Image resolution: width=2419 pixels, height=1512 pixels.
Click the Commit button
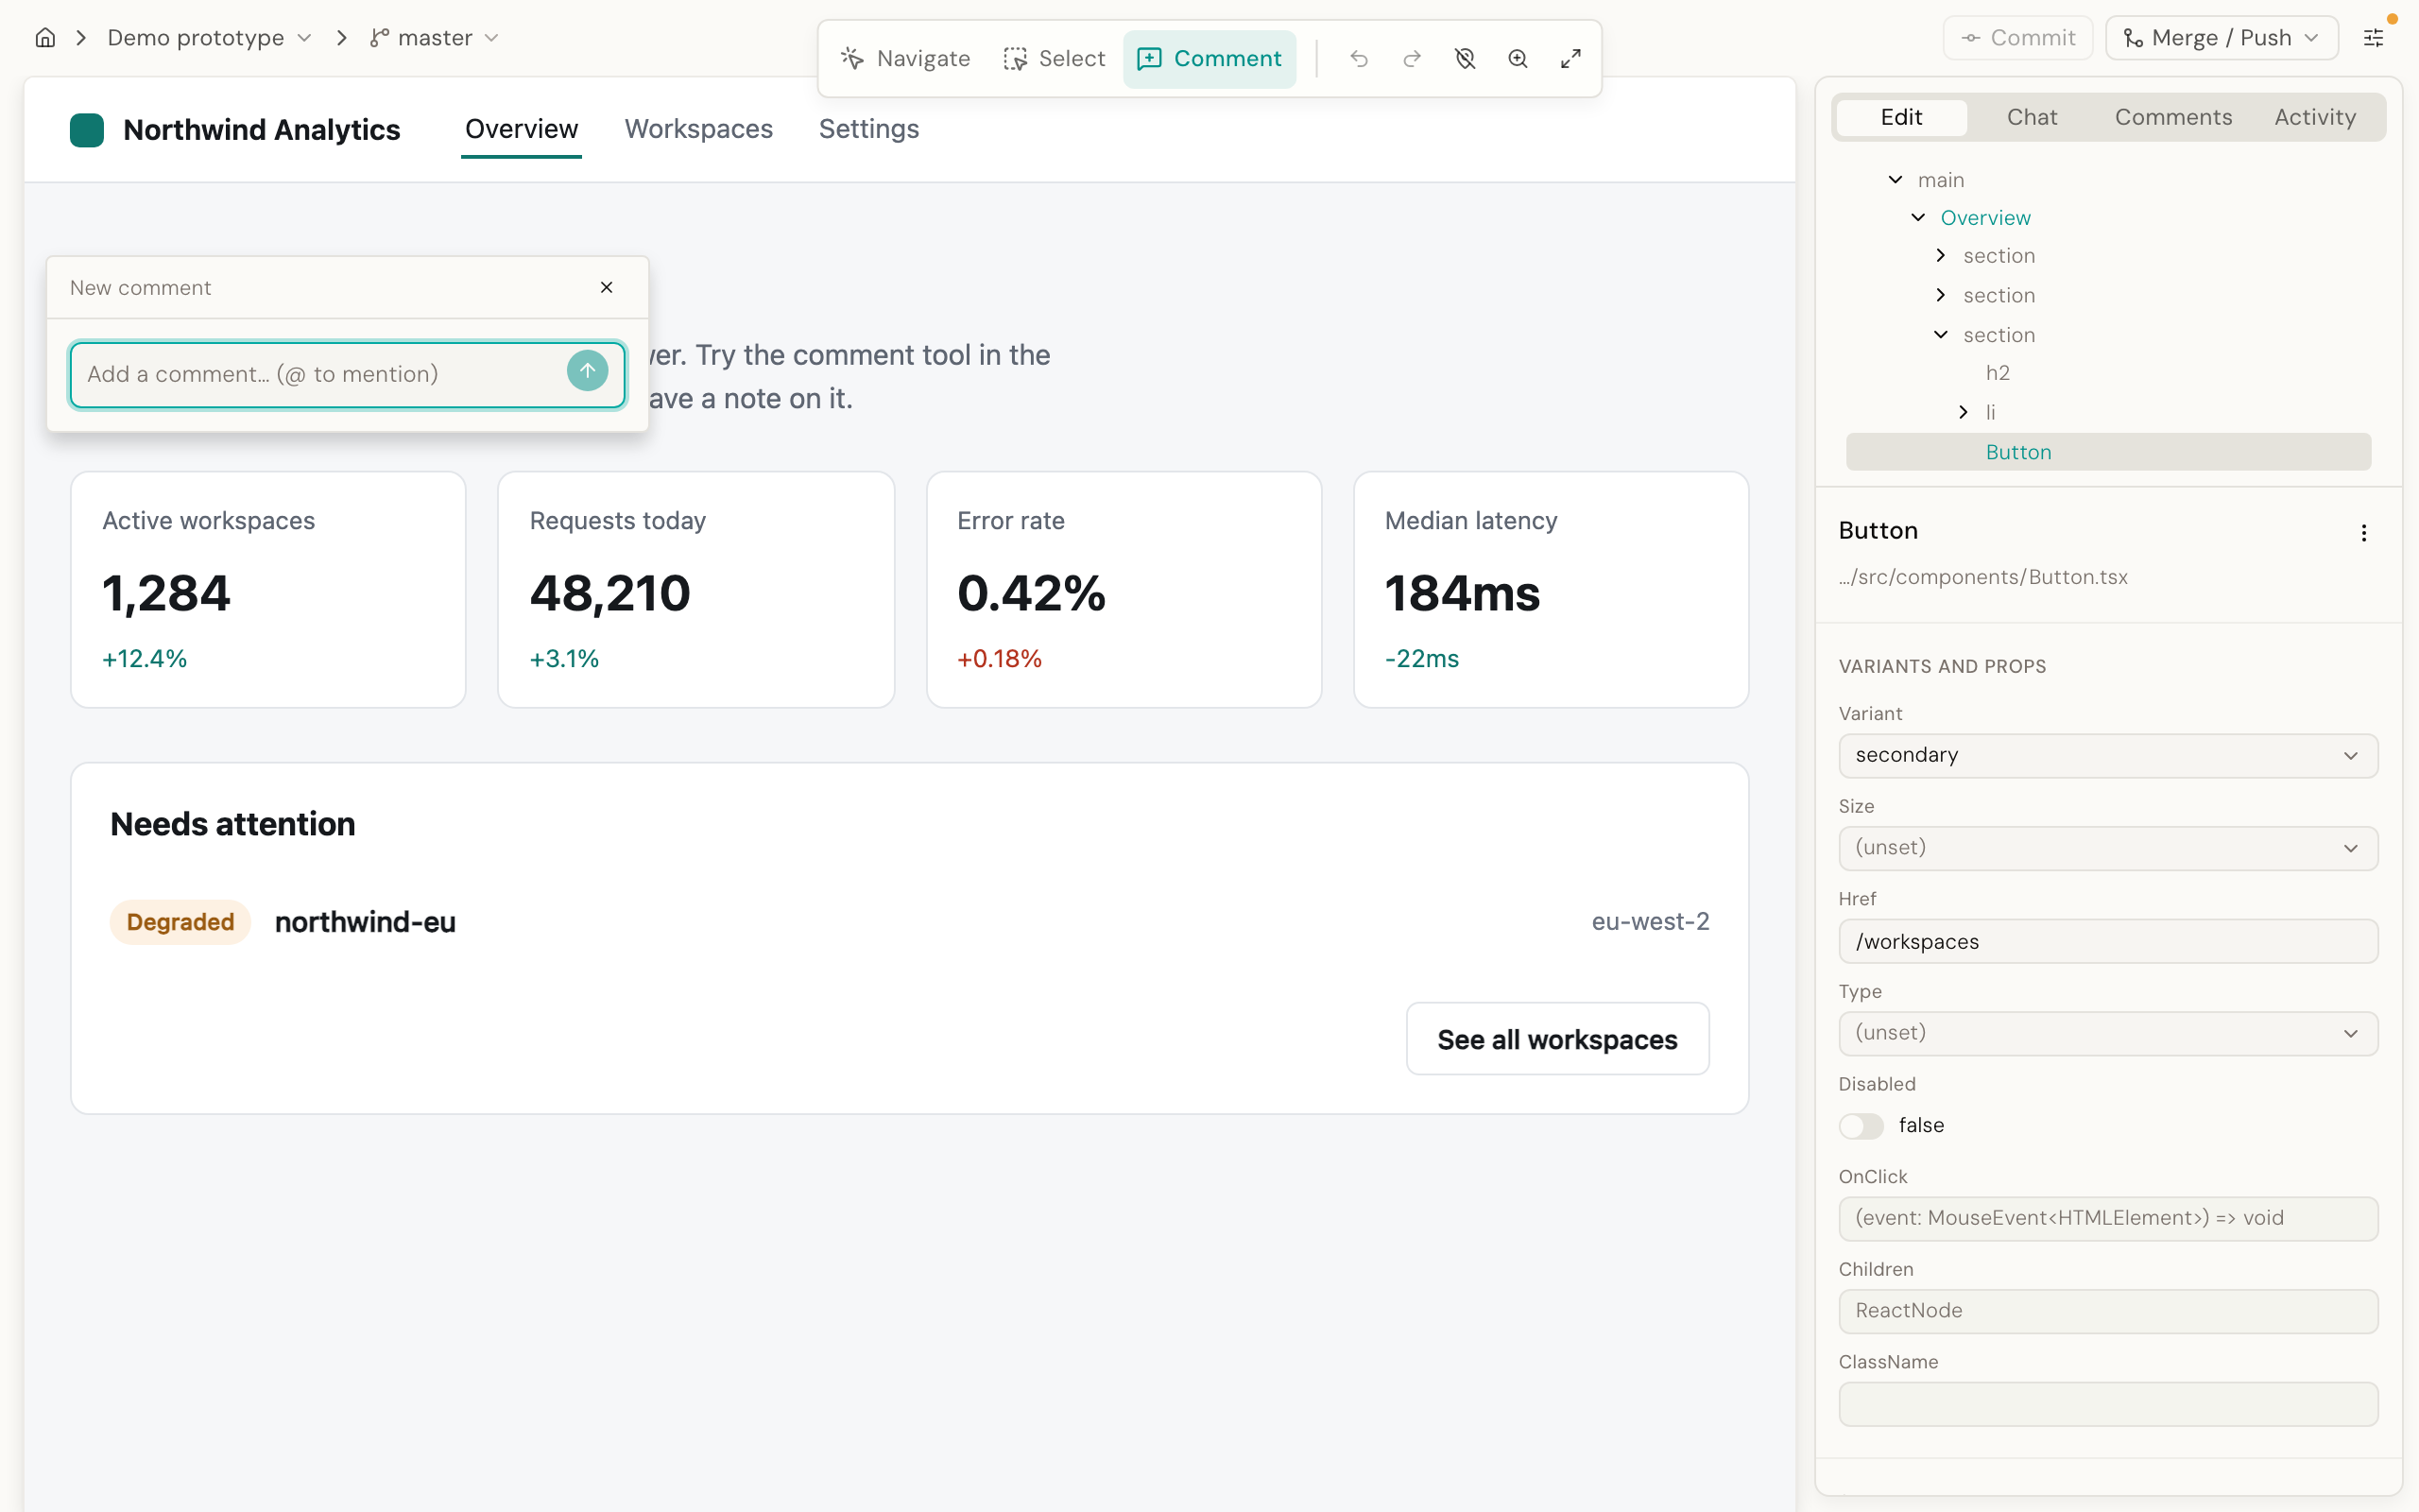(2018, 38)
